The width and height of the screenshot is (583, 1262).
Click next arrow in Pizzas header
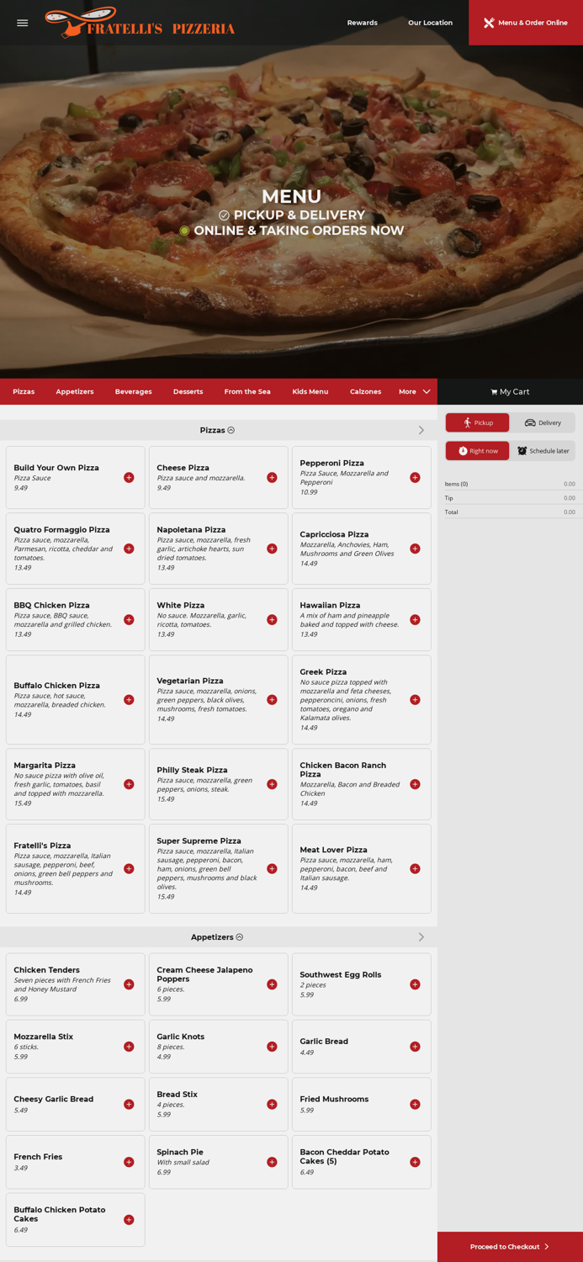421,430
